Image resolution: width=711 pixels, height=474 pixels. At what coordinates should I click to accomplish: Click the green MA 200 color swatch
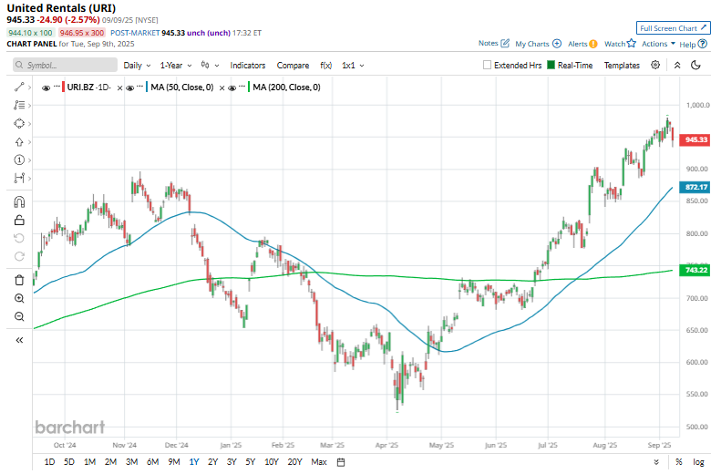click(x=249, y=88)
